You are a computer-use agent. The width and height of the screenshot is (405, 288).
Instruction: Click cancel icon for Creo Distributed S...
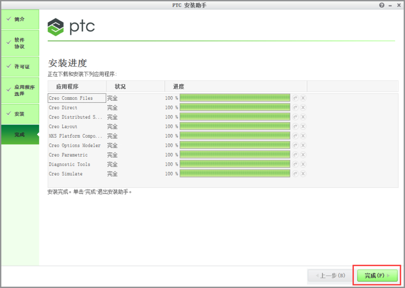(303, 117)
